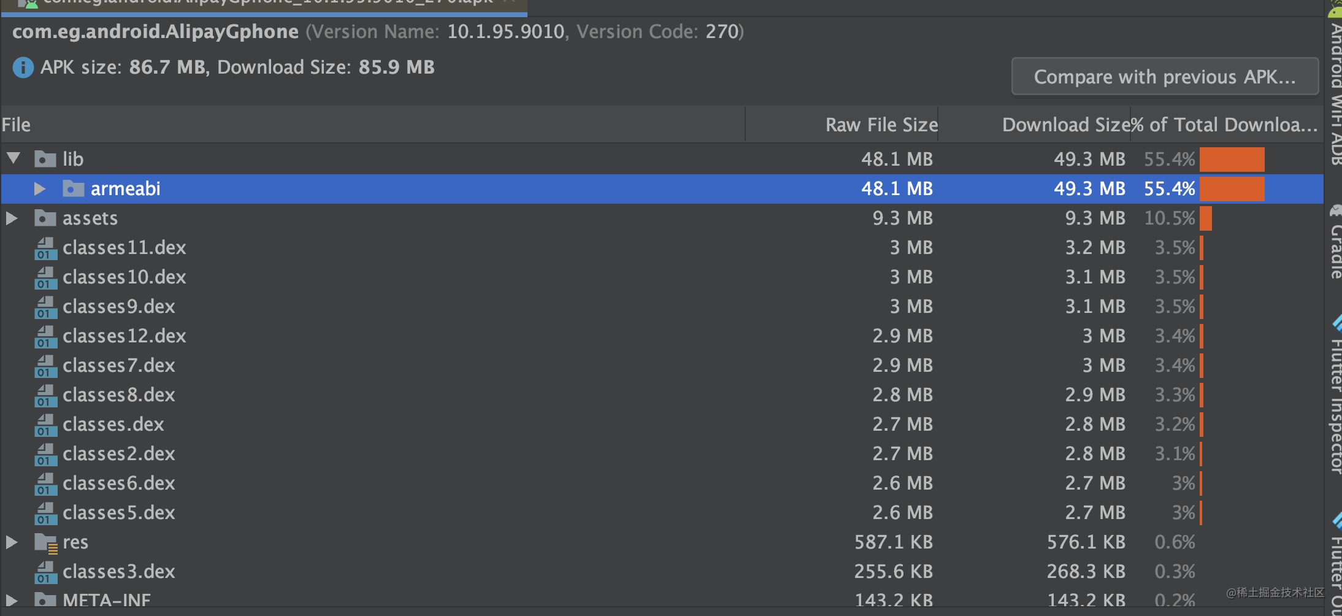This screenshot has width=1342, height=616.
Task: Click the classes12.dex file icon
Action: pyautogui.click(x=45, y=336)
